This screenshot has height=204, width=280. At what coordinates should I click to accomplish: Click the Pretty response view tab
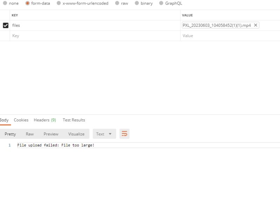click(10, 133)
